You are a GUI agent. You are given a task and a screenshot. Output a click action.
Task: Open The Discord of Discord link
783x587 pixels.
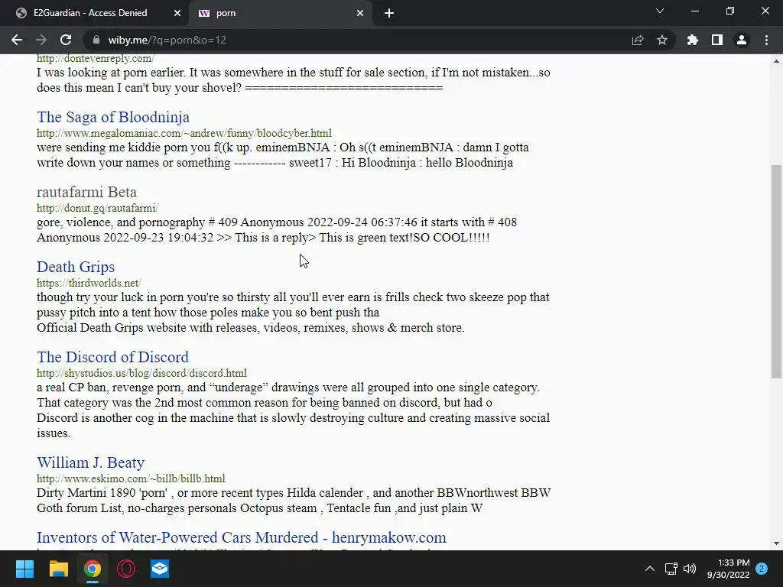[x=112, y=357]
